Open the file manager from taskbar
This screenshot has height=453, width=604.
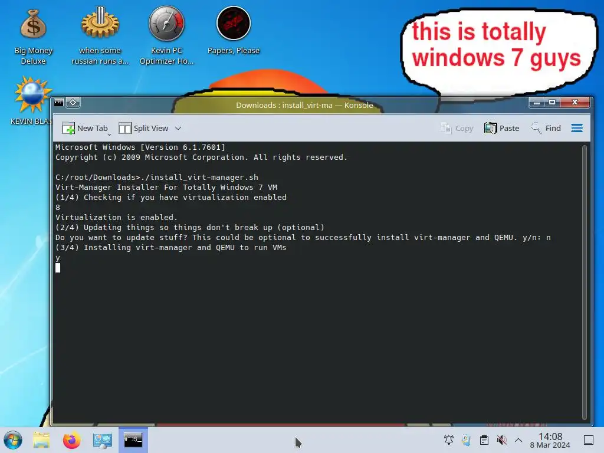41,440
